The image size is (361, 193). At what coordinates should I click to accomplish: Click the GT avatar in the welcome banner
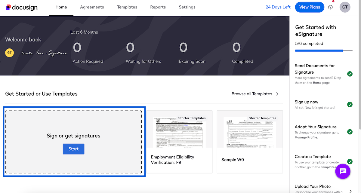click(9, 53)
